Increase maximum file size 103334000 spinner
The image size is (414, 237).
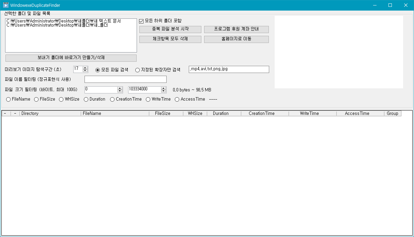coord(164,88)
